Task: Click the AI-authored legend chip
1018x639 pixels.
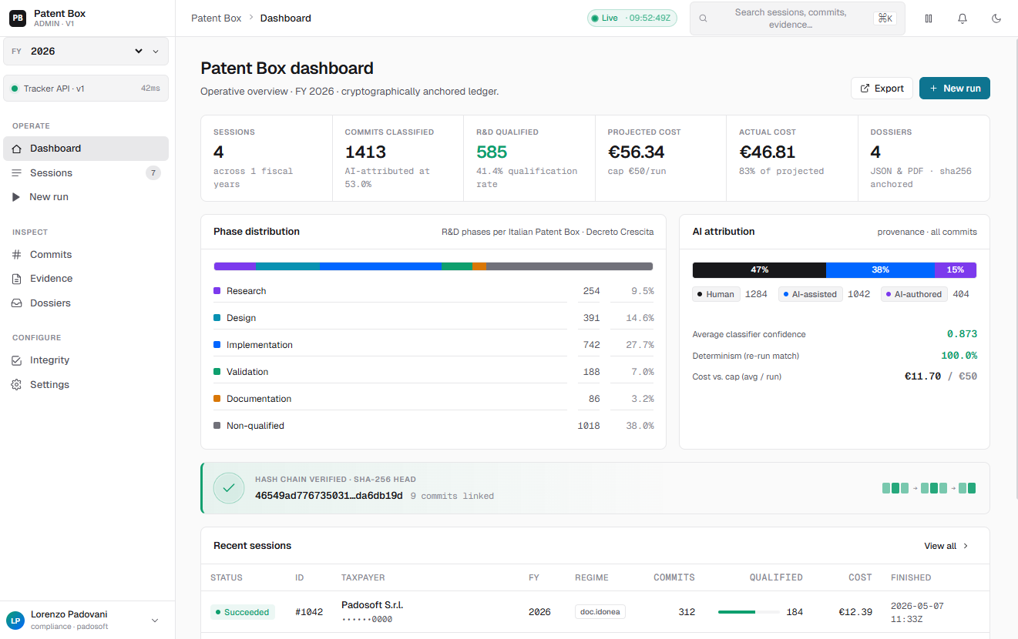Action: pos(914,294)
